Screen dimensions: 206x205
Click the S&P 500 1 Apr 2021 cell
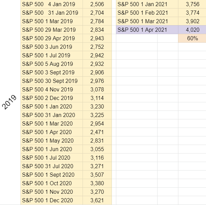tap(147, 30)
